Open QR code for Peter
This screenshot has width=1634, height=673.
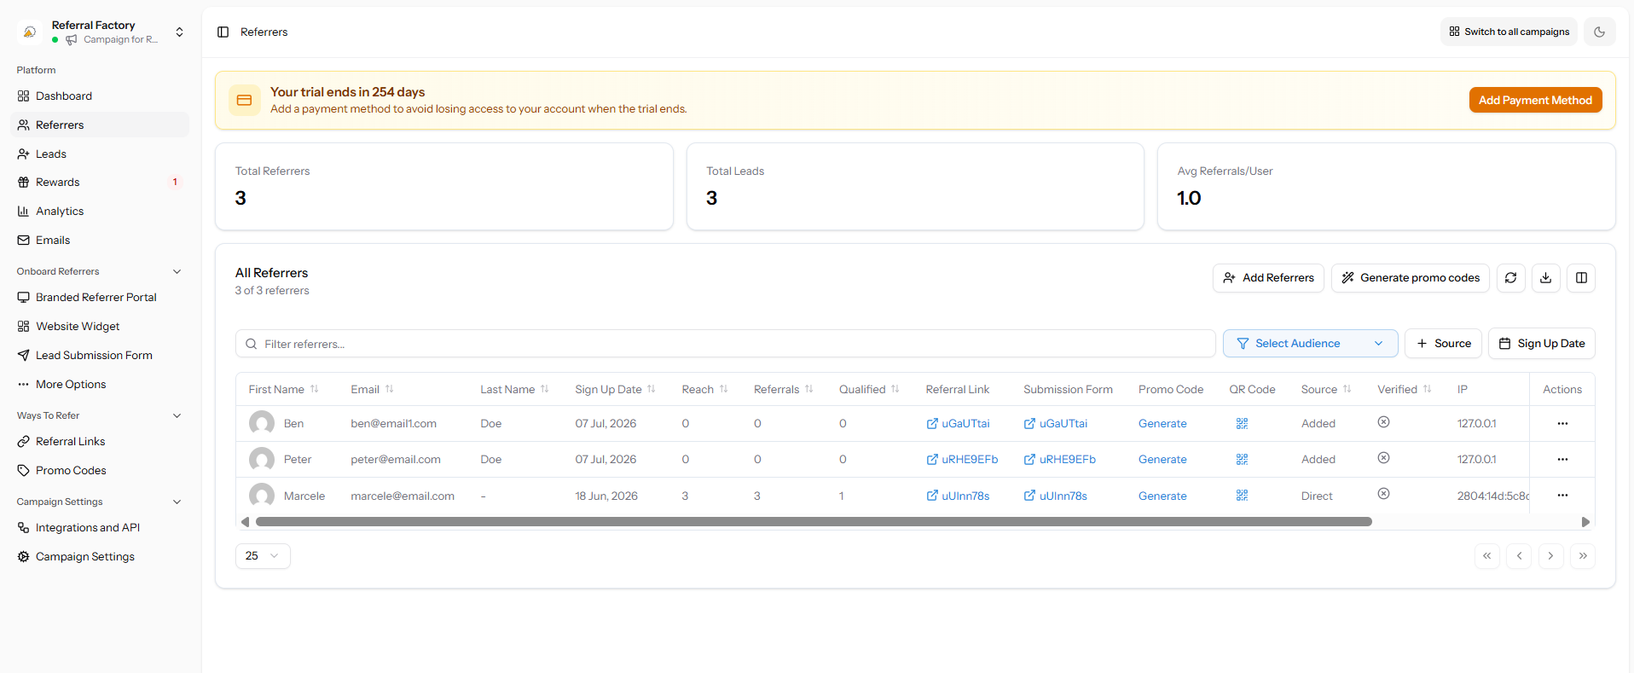coord(1242,459)
